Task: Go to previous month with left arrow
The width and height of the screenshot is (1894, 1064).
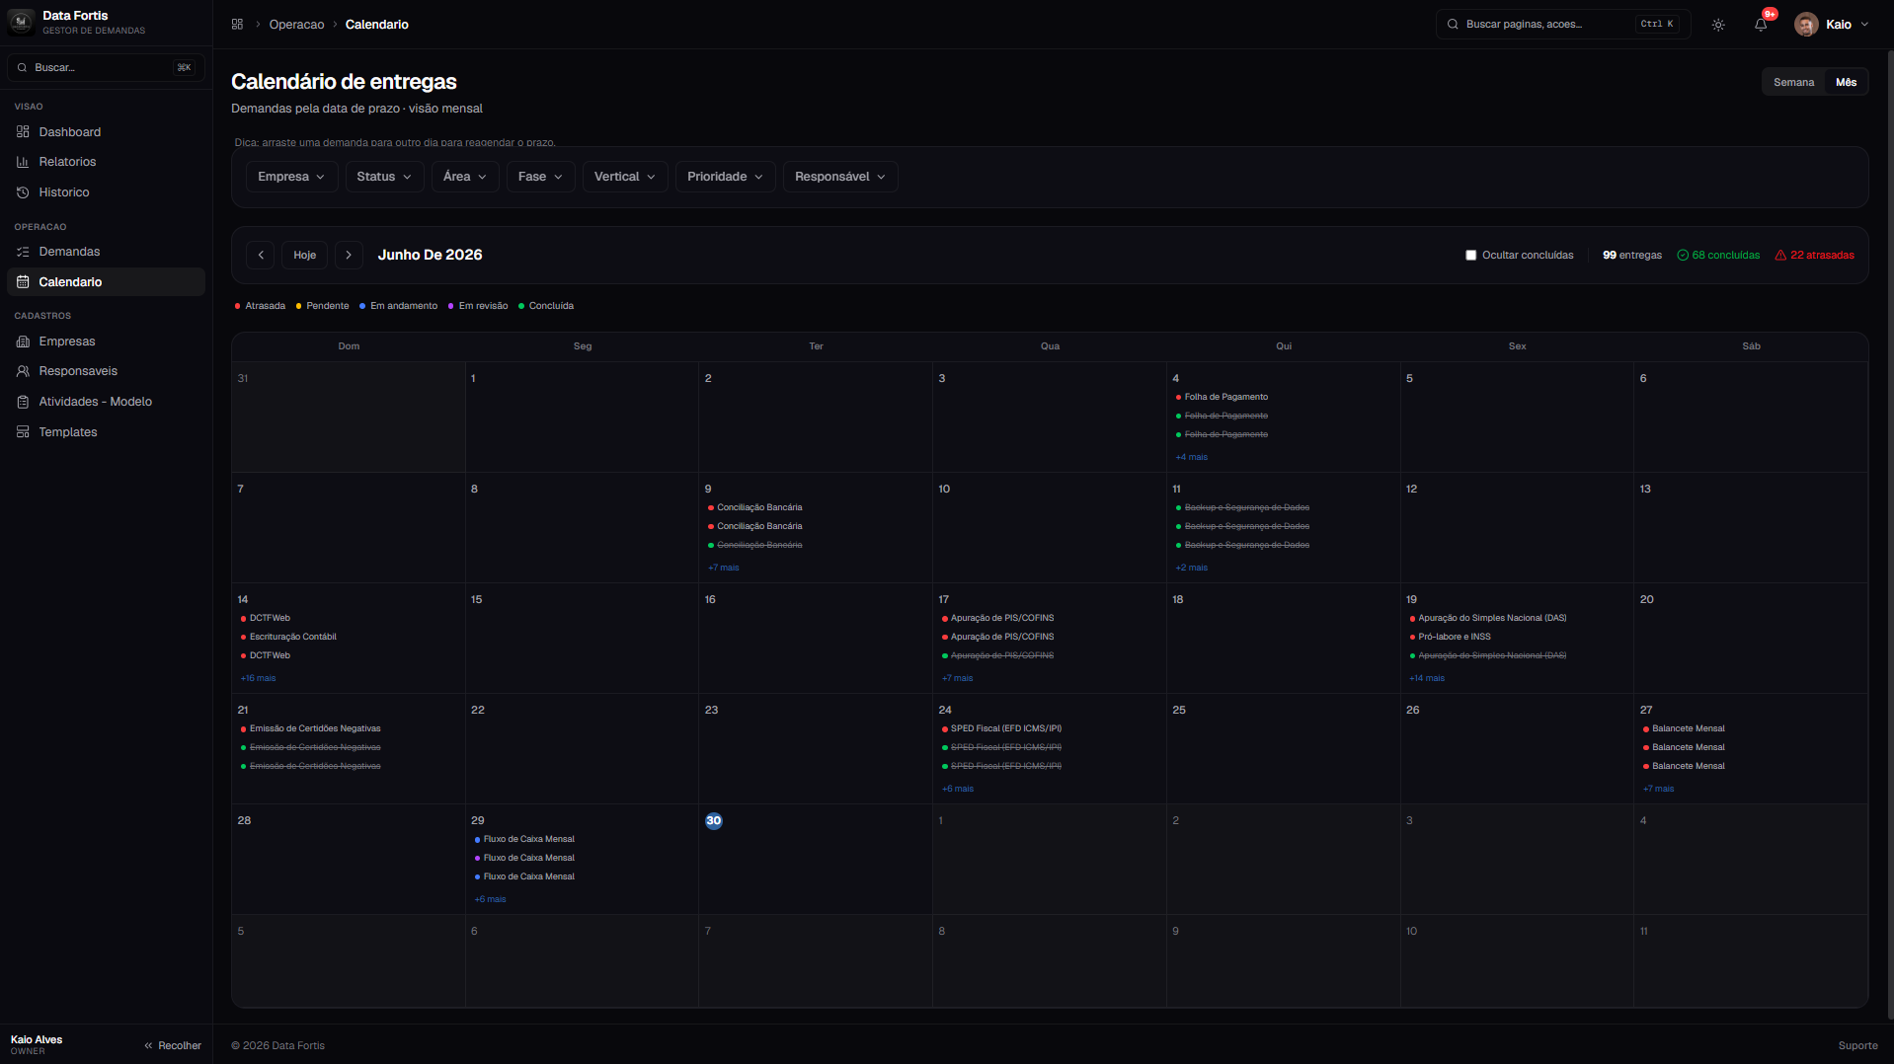Action: coord(261,255)
